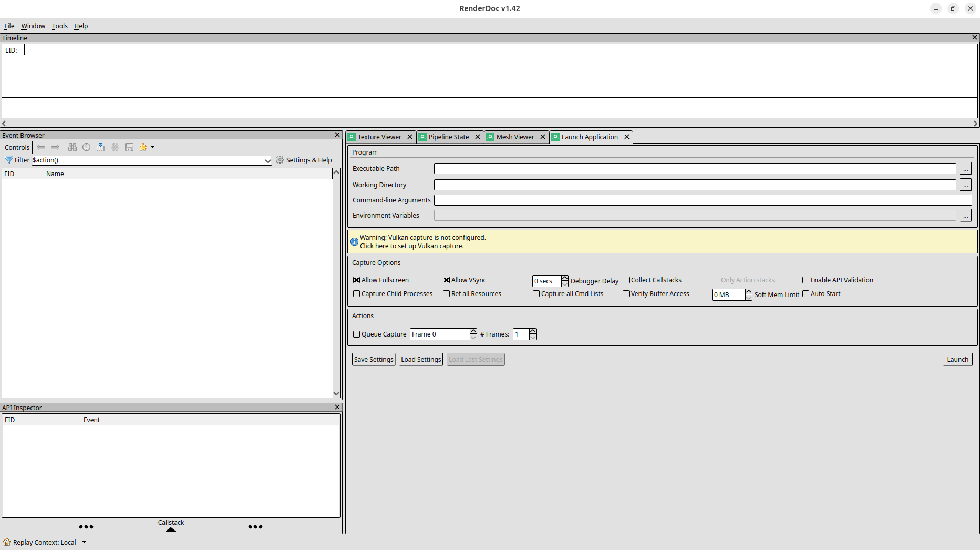
Task: Open the Replay Context dropdown arrow
Action: tap(84, 542)
